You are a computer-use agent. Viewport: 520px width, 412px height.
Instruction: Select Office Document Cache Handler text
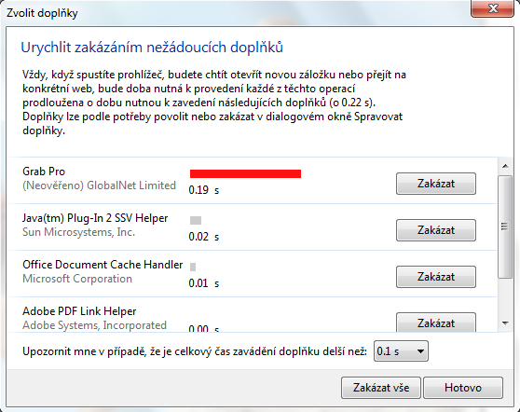103,265
